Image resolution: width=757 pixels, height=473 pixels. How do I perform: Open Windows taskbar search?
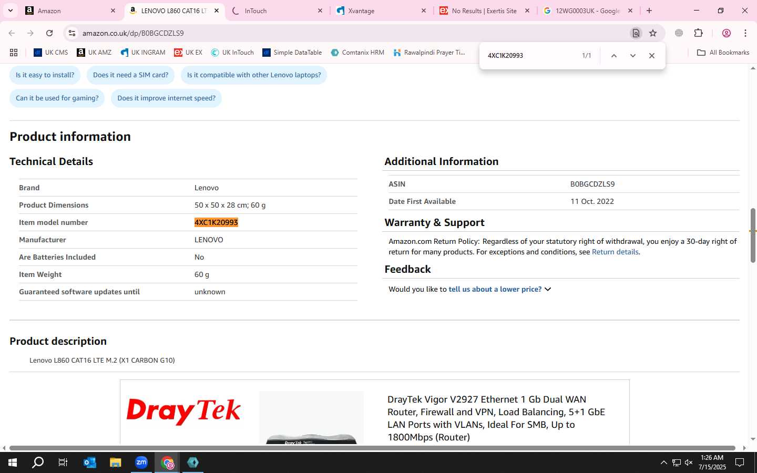tap(38, 462)
